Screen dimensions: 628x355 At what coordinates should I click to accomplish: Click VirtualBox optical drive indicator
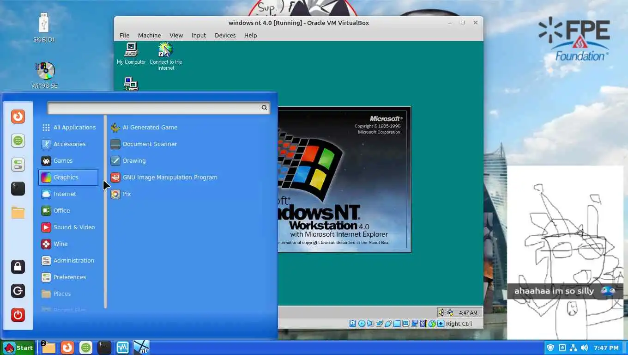(362, 324)
